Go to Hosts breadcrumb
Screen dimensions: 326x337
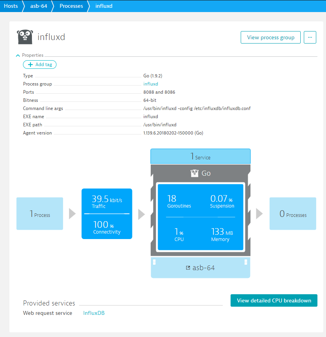(x=11, y=6)
